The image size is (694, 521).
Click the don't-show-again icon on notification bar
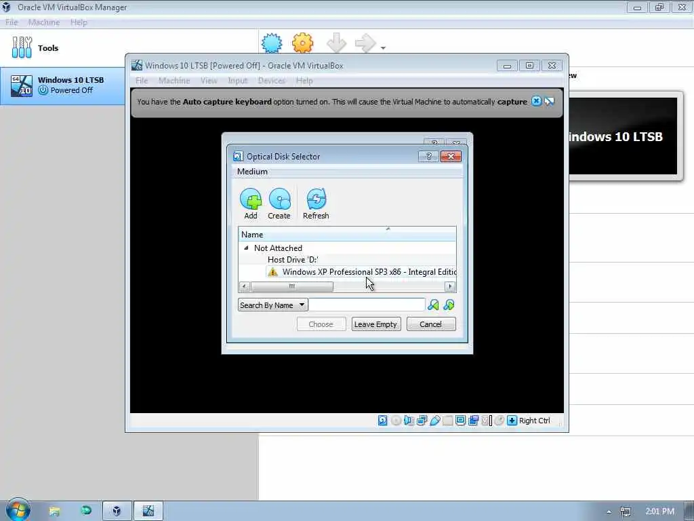tap(549, 101)
